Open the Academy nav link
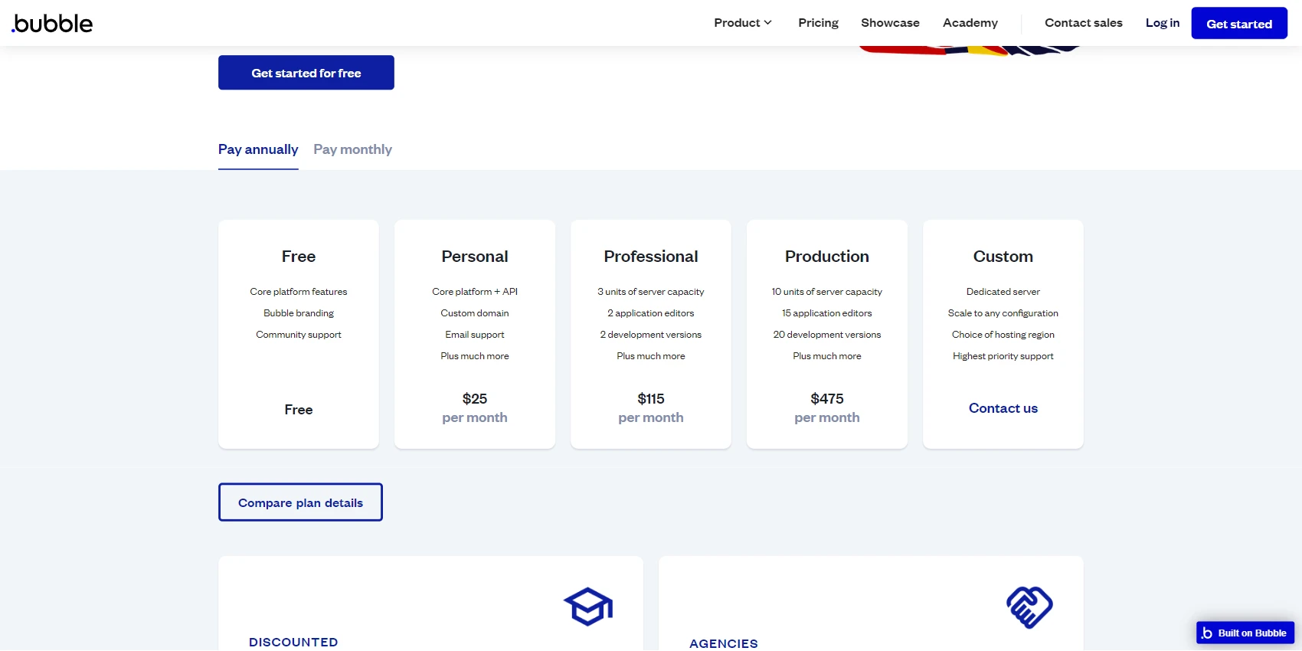Viewport: 1302px width, 651px height. pyautogui.click(x=970, y=23)
